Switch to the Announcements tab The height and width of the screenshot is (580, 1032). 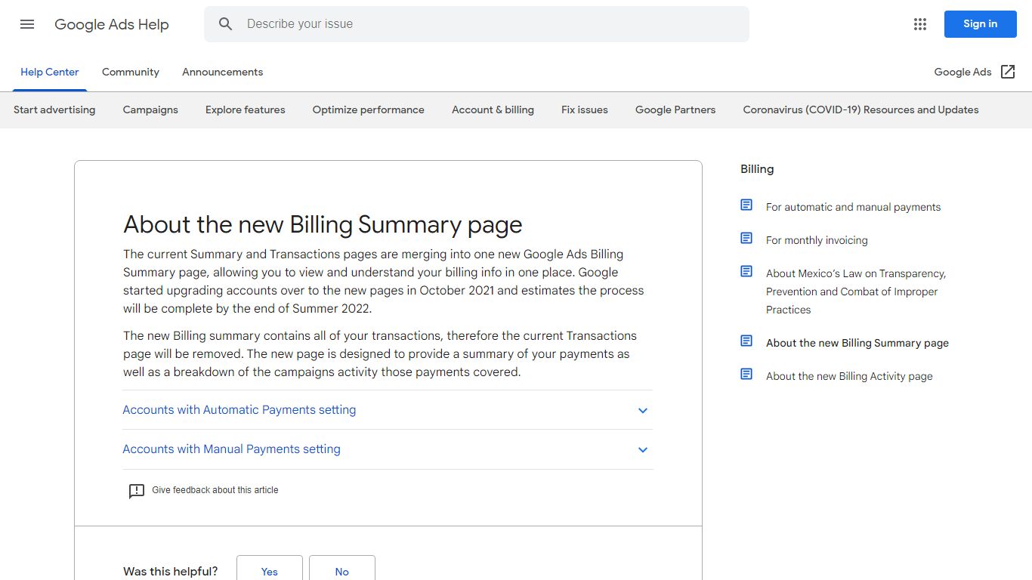[x=223, y=72]
